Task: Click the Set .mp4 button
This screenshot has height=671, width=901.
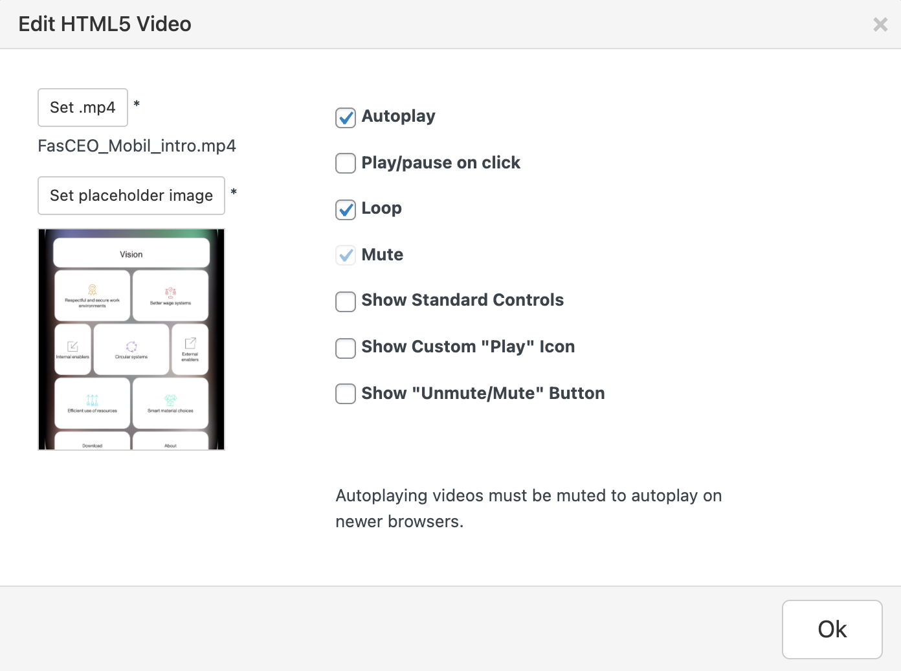Action: point(83,108)
